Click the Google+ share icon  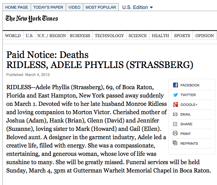(175, 104)
